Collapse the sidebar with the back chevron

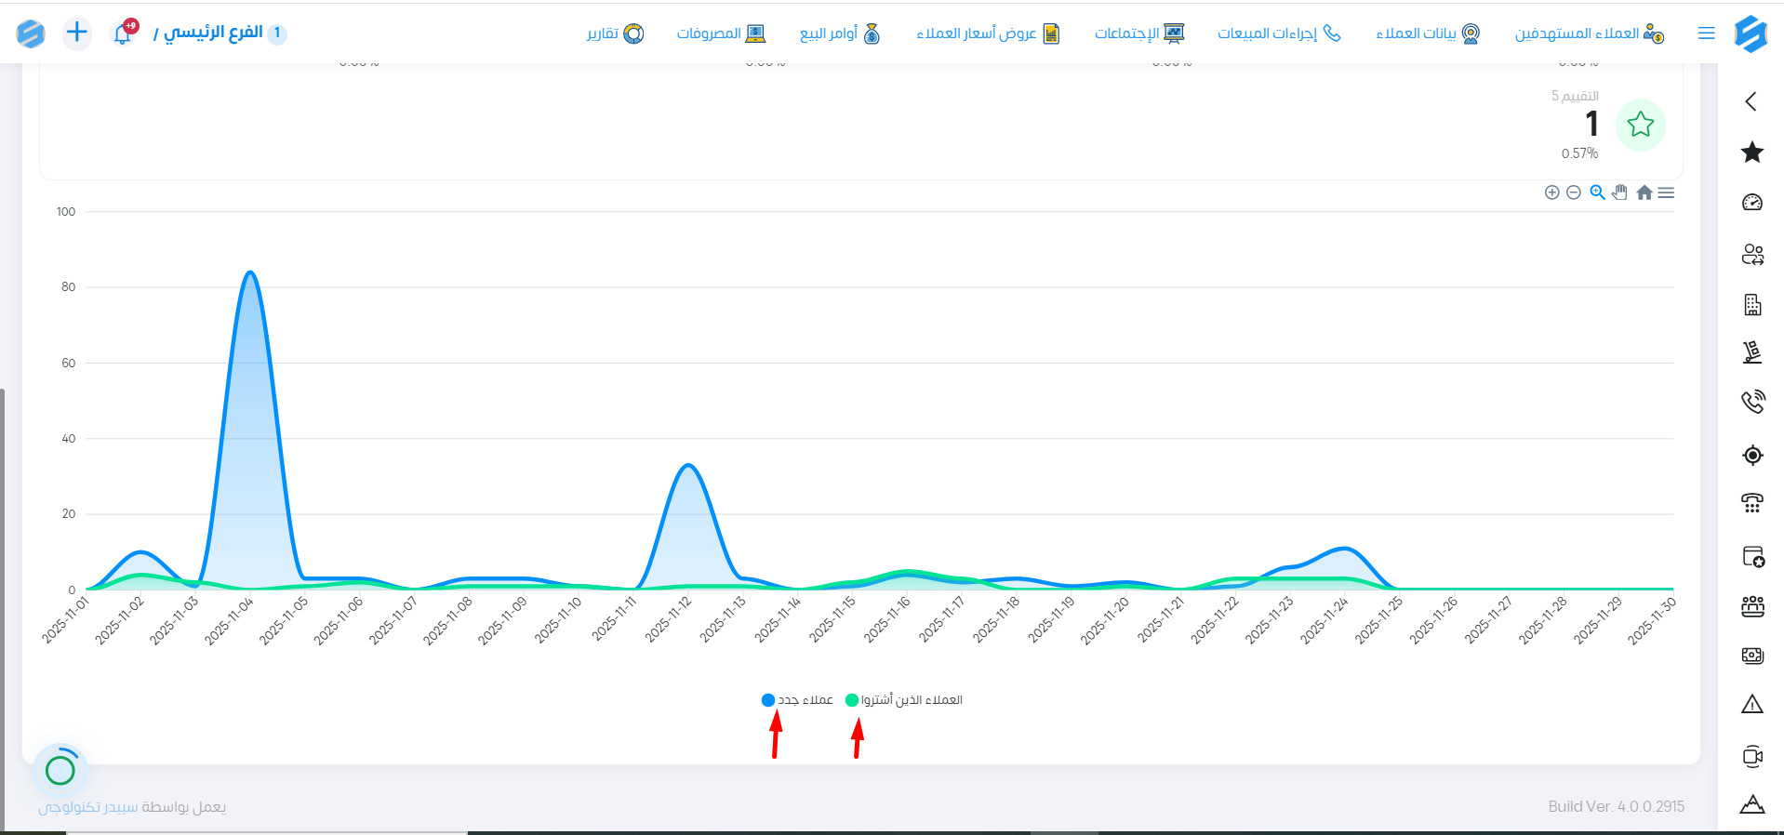(1751, 101)
